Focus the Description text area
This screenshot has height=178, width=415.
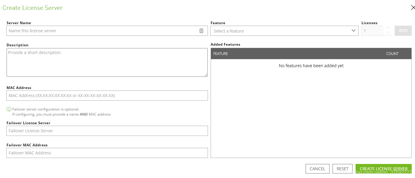(107, 62)
